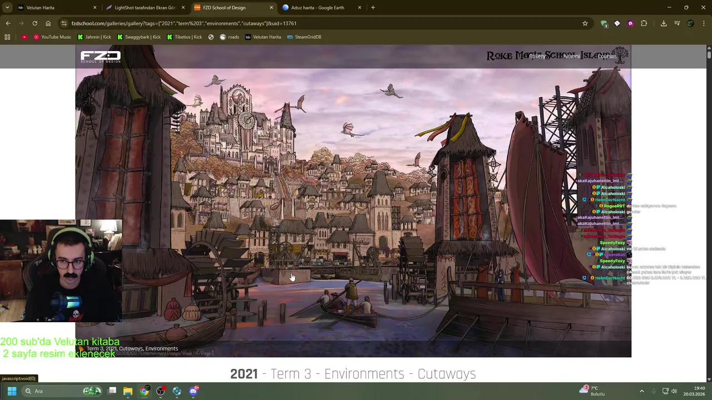Open the Windows Start menu
The width and height of the screenshot is (712, 400).
tap(12, 391)
